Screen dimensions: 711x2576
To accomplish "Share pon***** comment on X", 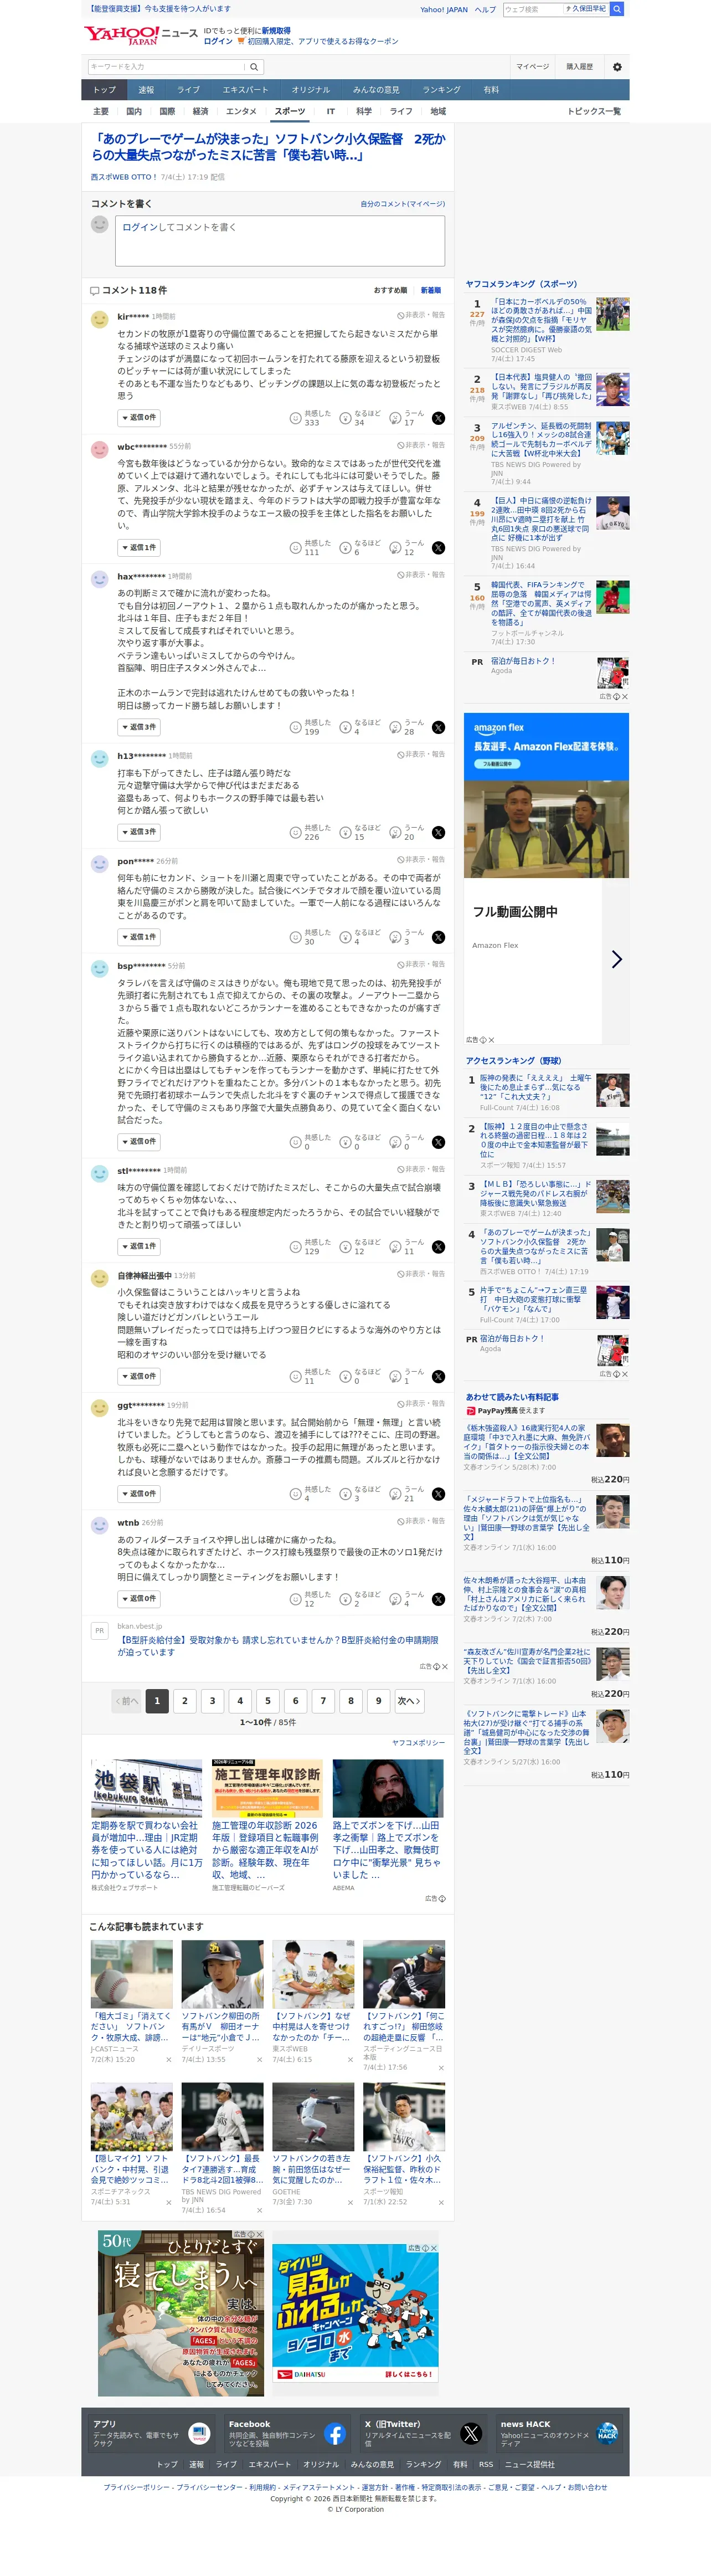I will tap(438, 937).
